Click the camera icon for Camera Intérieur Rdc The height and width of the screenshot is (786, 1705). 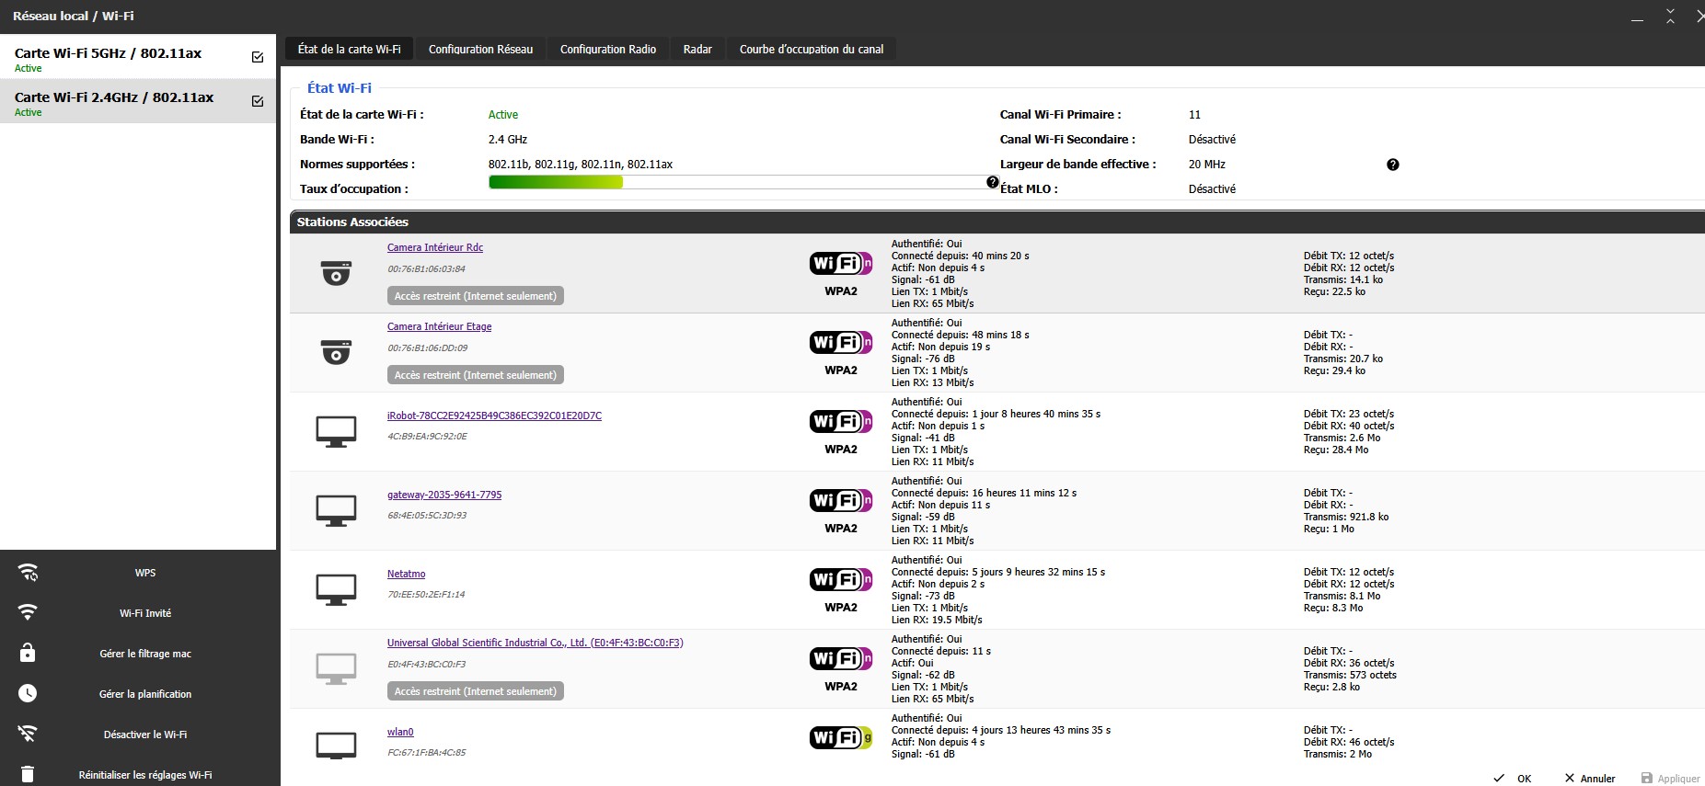336,273
